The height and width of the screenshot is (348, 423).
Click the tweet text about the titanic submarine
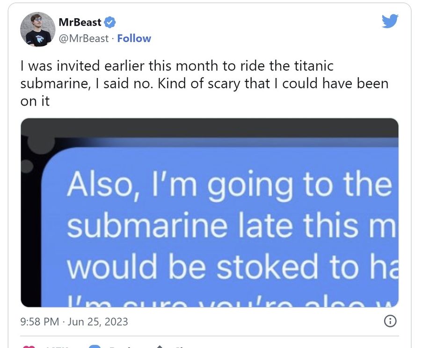[204, 83]
